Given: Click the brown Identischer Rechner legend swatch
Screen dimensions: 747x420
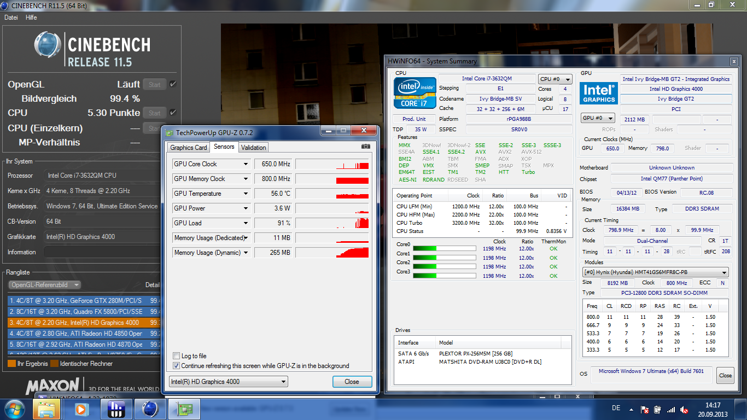Looking at the screenshot, I should tap(54, 364).
